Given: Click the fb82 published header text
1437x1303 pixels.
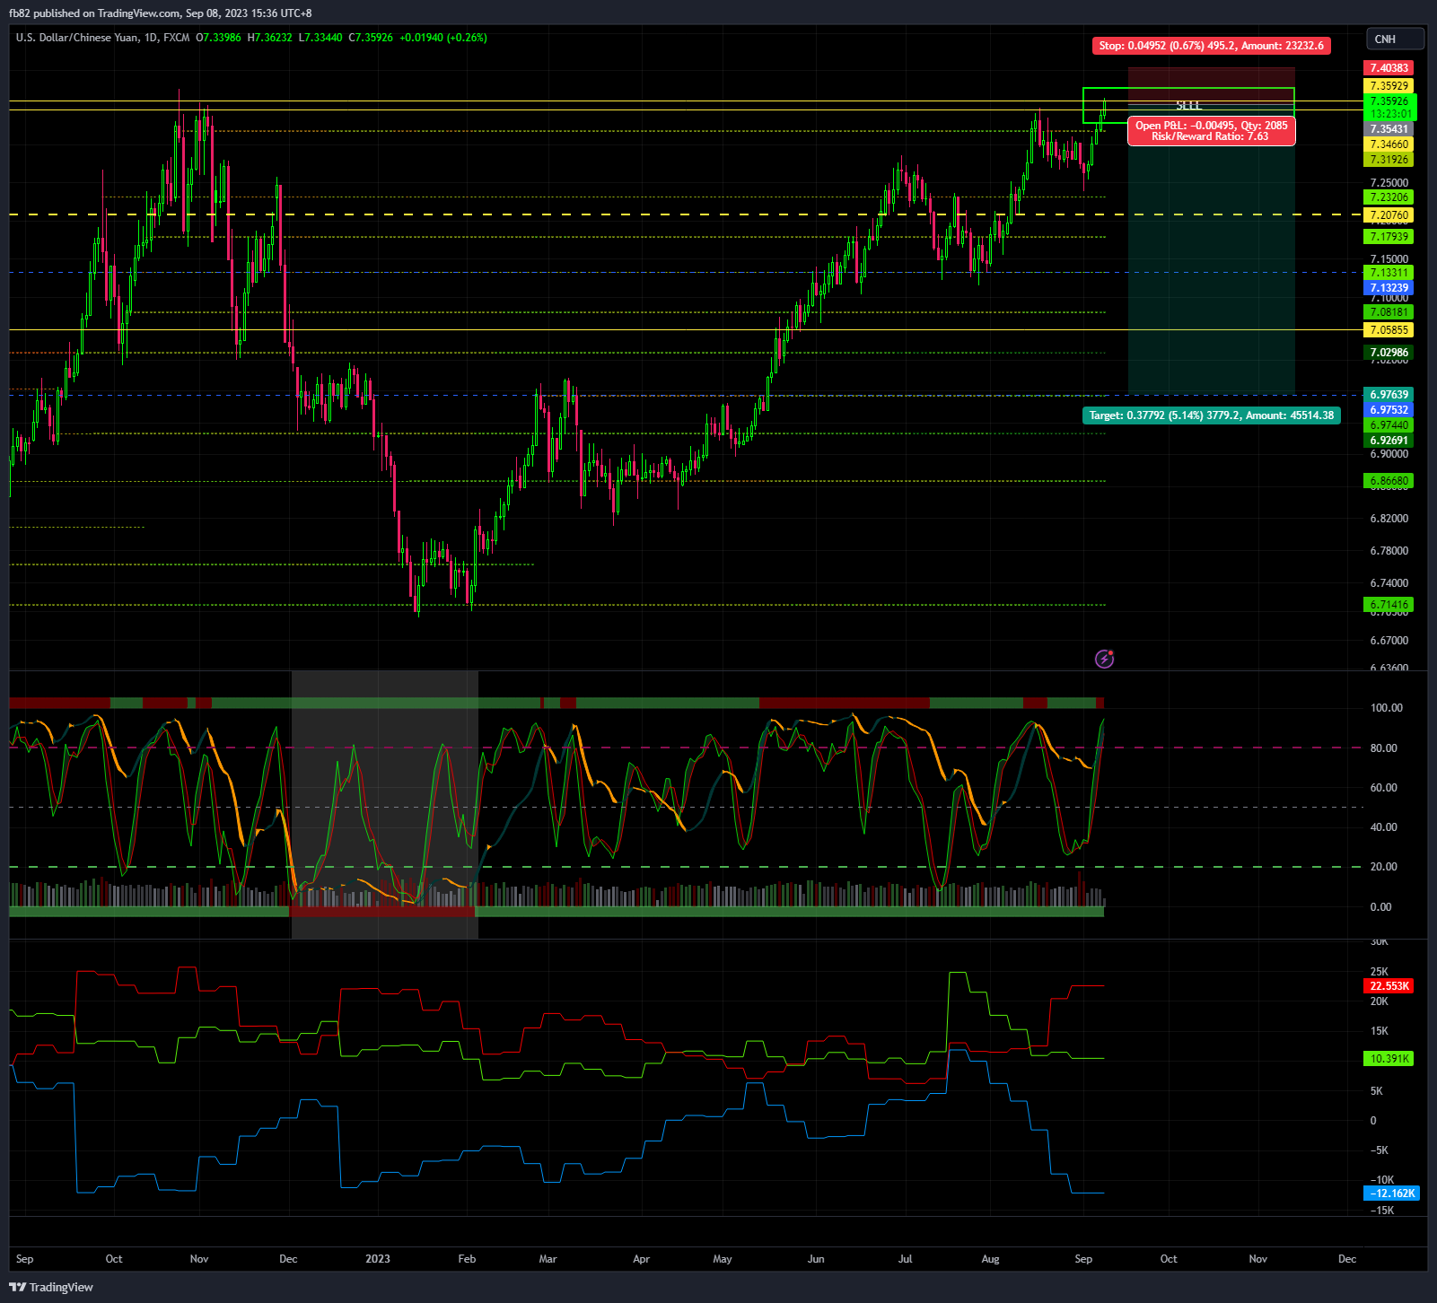Looking at the screenshot, I should pos(161,13).
